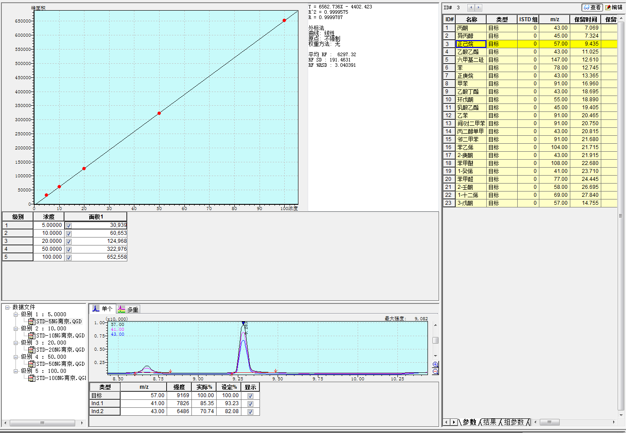Open STD-20NG南京.QGD data file
626x433 pixels.
(56, 350)
